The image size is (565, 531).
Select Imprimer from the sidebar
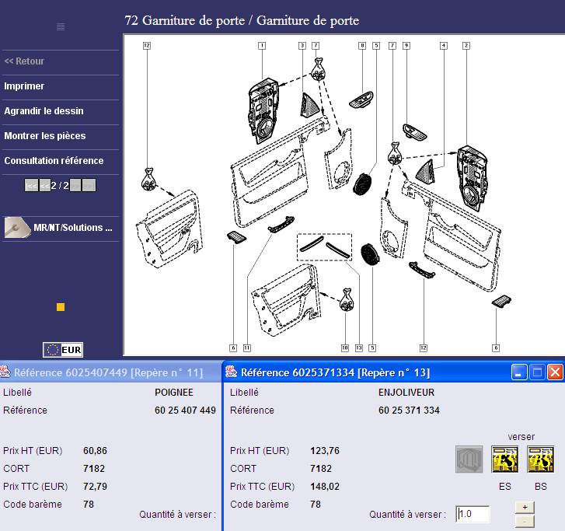click(x=24, y=86)
